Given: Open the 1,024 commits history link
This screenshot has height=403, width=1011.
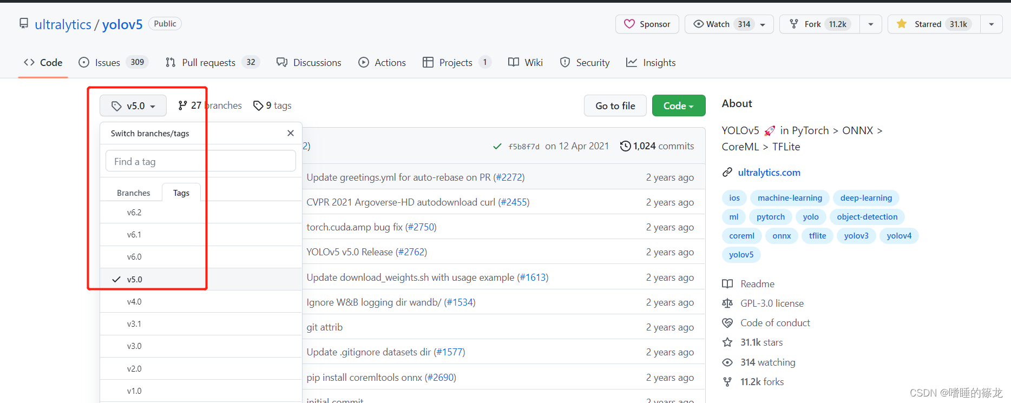Looking at the screenshot, I should (657, 146).
